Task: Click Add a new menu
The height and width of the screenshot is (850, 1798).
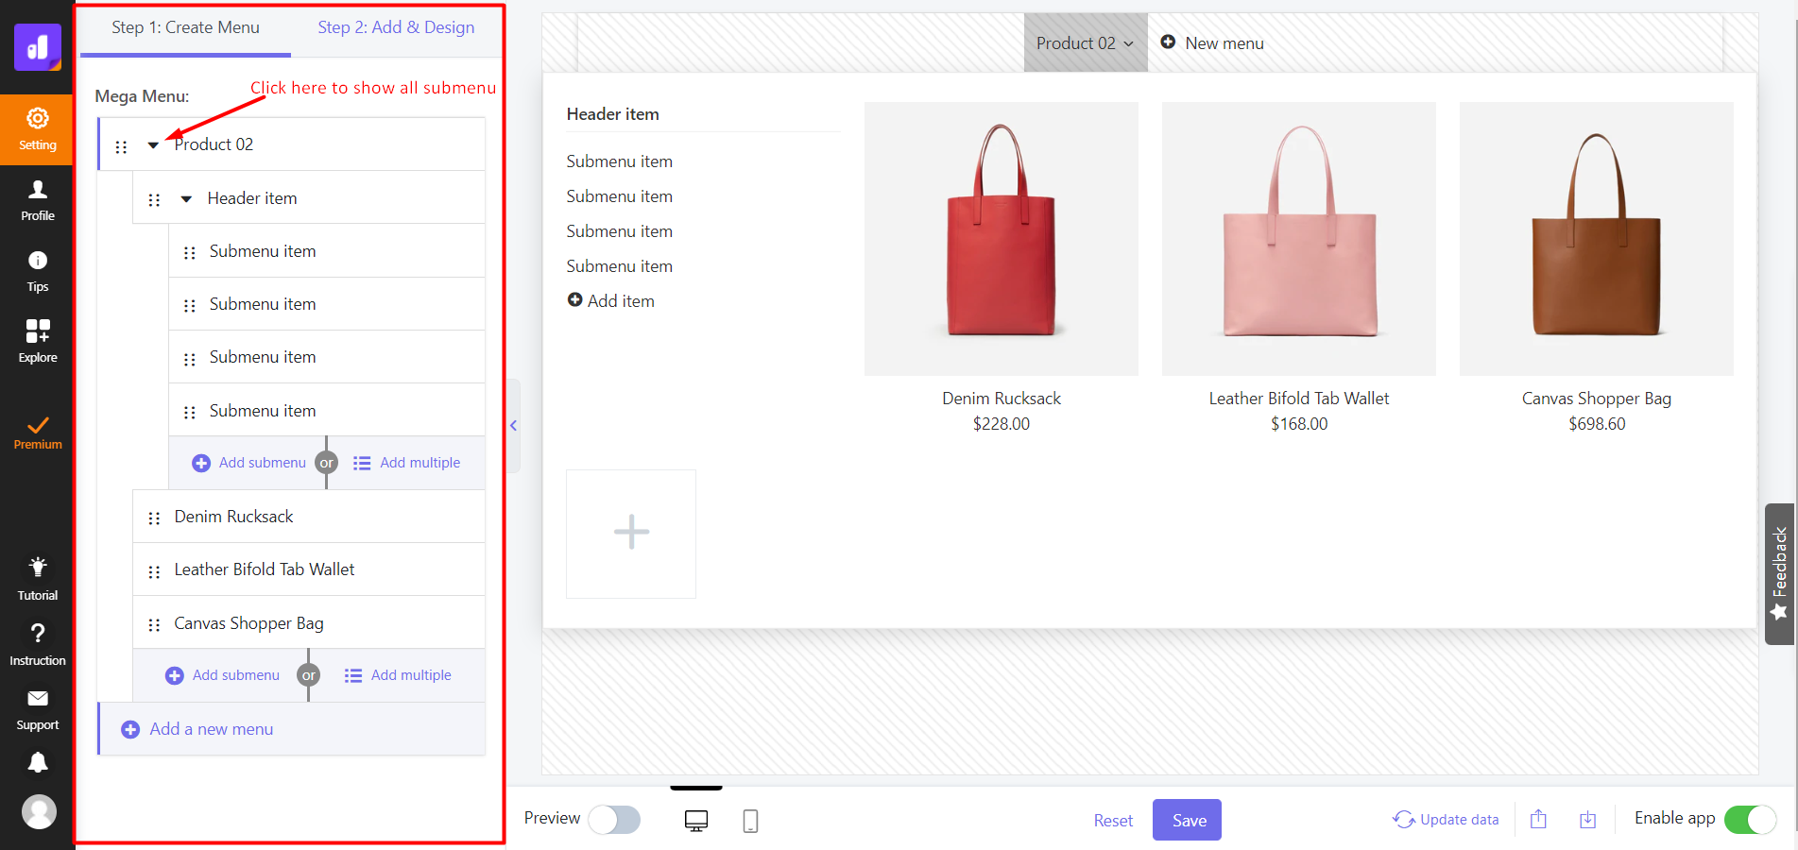Action: [x=211, y=729]
